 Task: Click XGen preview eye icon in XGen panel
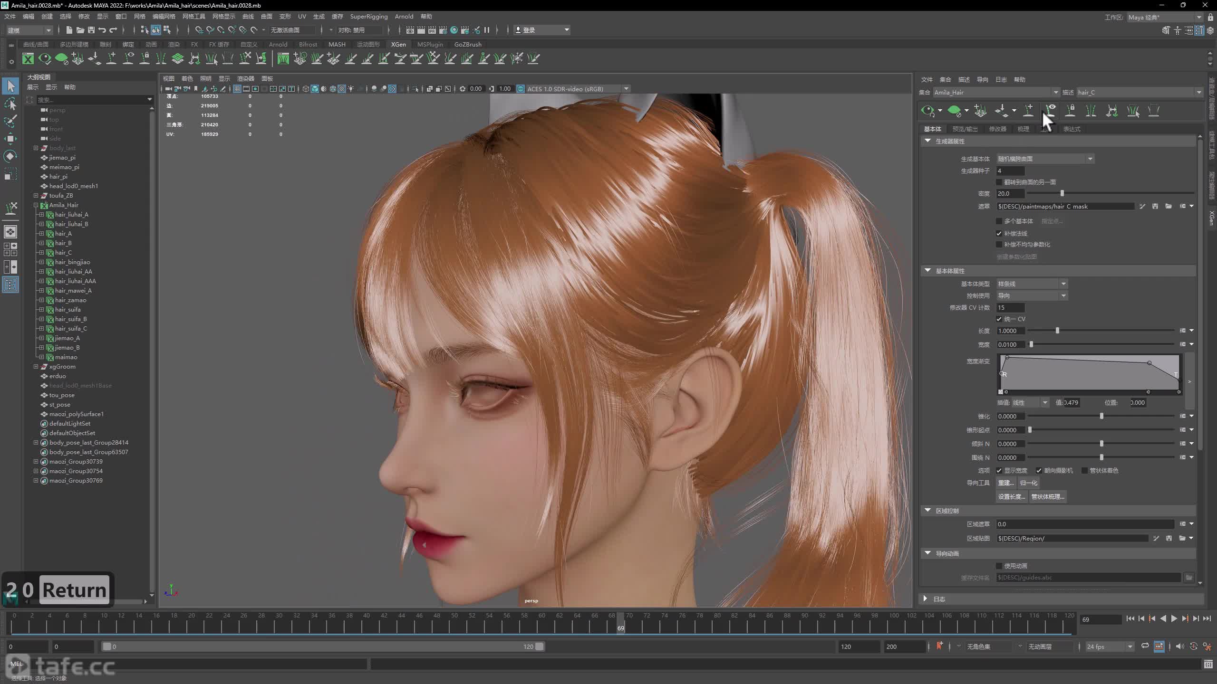tap(927, 111)
